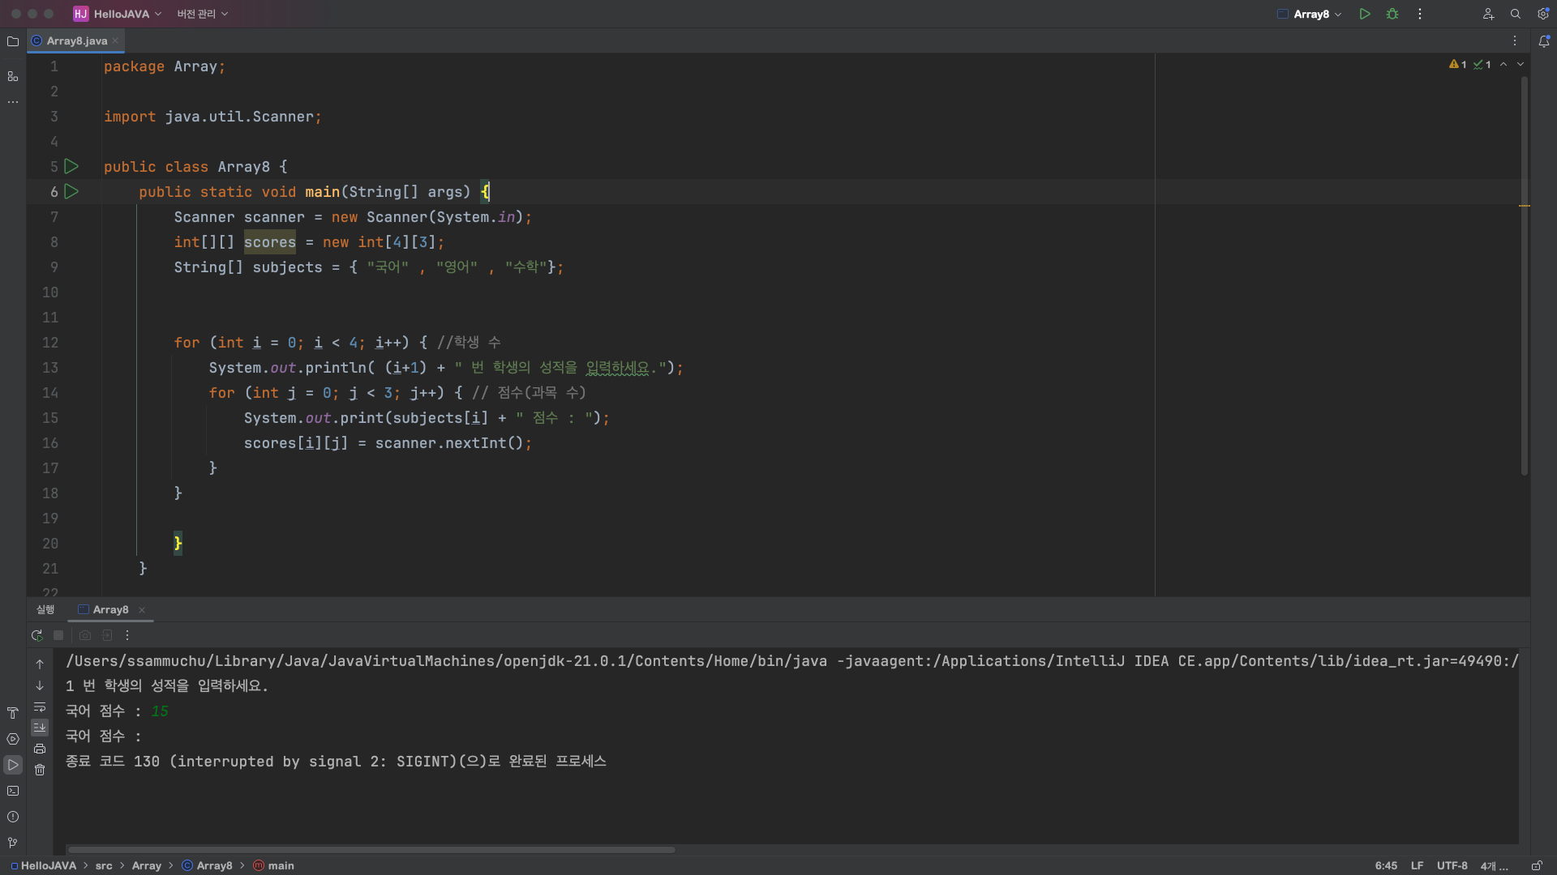Toggle the Run tool window sidebar button

13,765
